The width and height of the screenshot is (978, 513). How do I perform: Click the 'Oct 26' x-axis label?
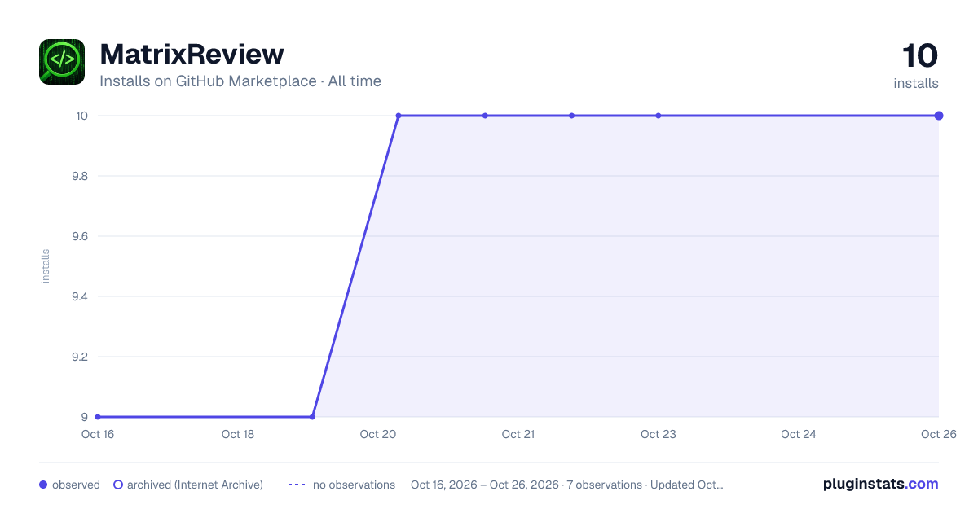point(937,434)
